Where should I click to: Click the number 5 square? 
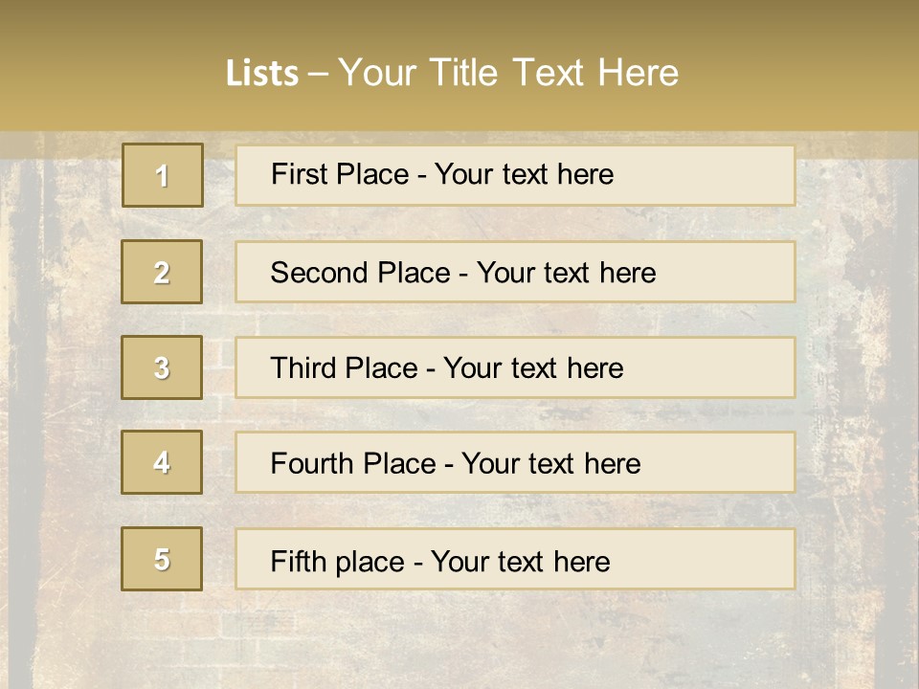click(x=162, y=559)
